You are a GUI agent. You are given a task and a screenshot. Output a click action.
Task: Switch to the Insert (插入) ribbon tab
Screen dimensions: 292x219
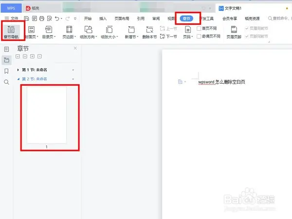tap(103, 18)
